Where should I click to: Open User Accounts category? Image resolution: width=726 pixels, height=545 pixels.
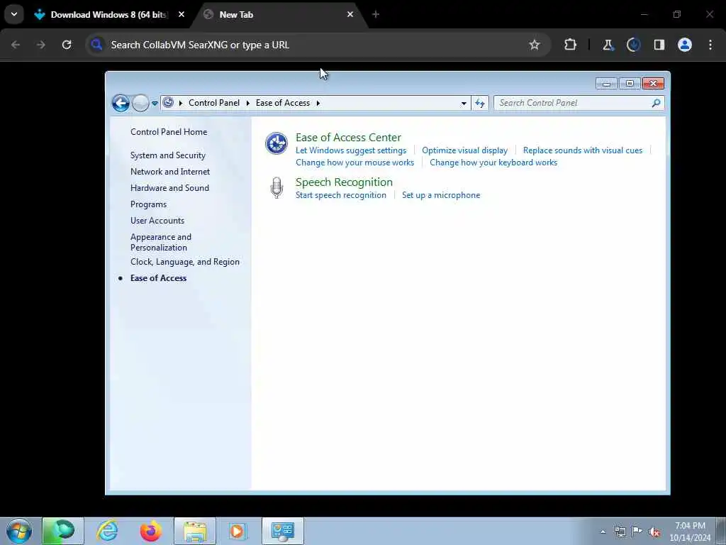(x=157, y=221)
